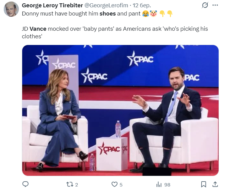225x191 pixels.
Task: Click the repost arrows icon
Action: (x=69, y=184)
